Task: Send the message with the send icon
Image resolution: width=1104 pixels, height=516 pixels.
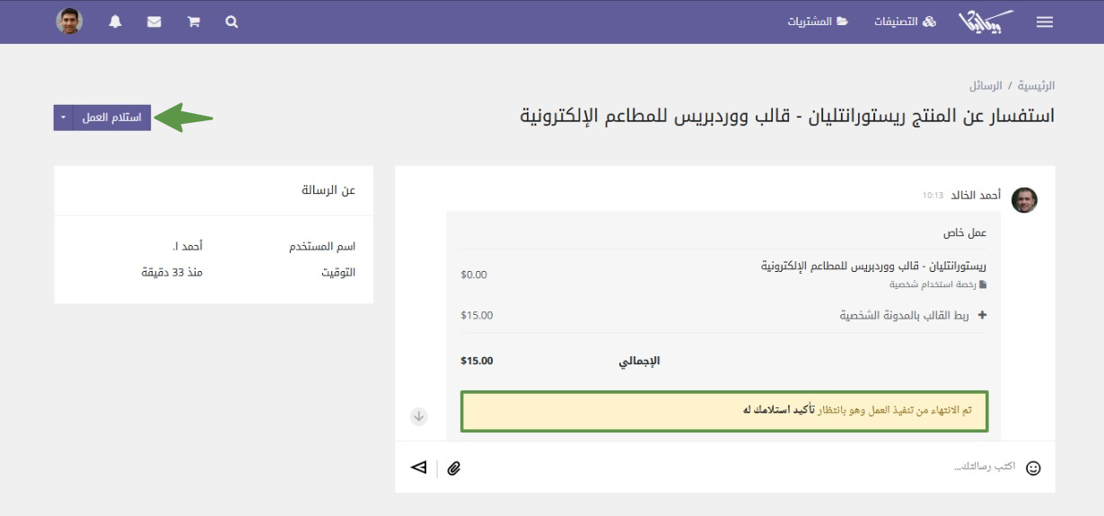Action: (x=418, y=467)
